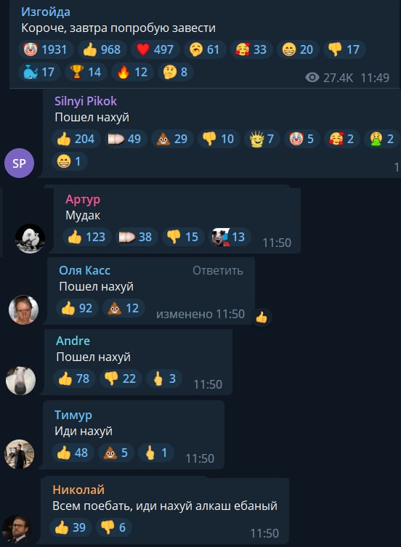Click middle finger reaction 3 on Andre's comment
Viewport: 401px width, 547px height.
[x=164, y=378]
